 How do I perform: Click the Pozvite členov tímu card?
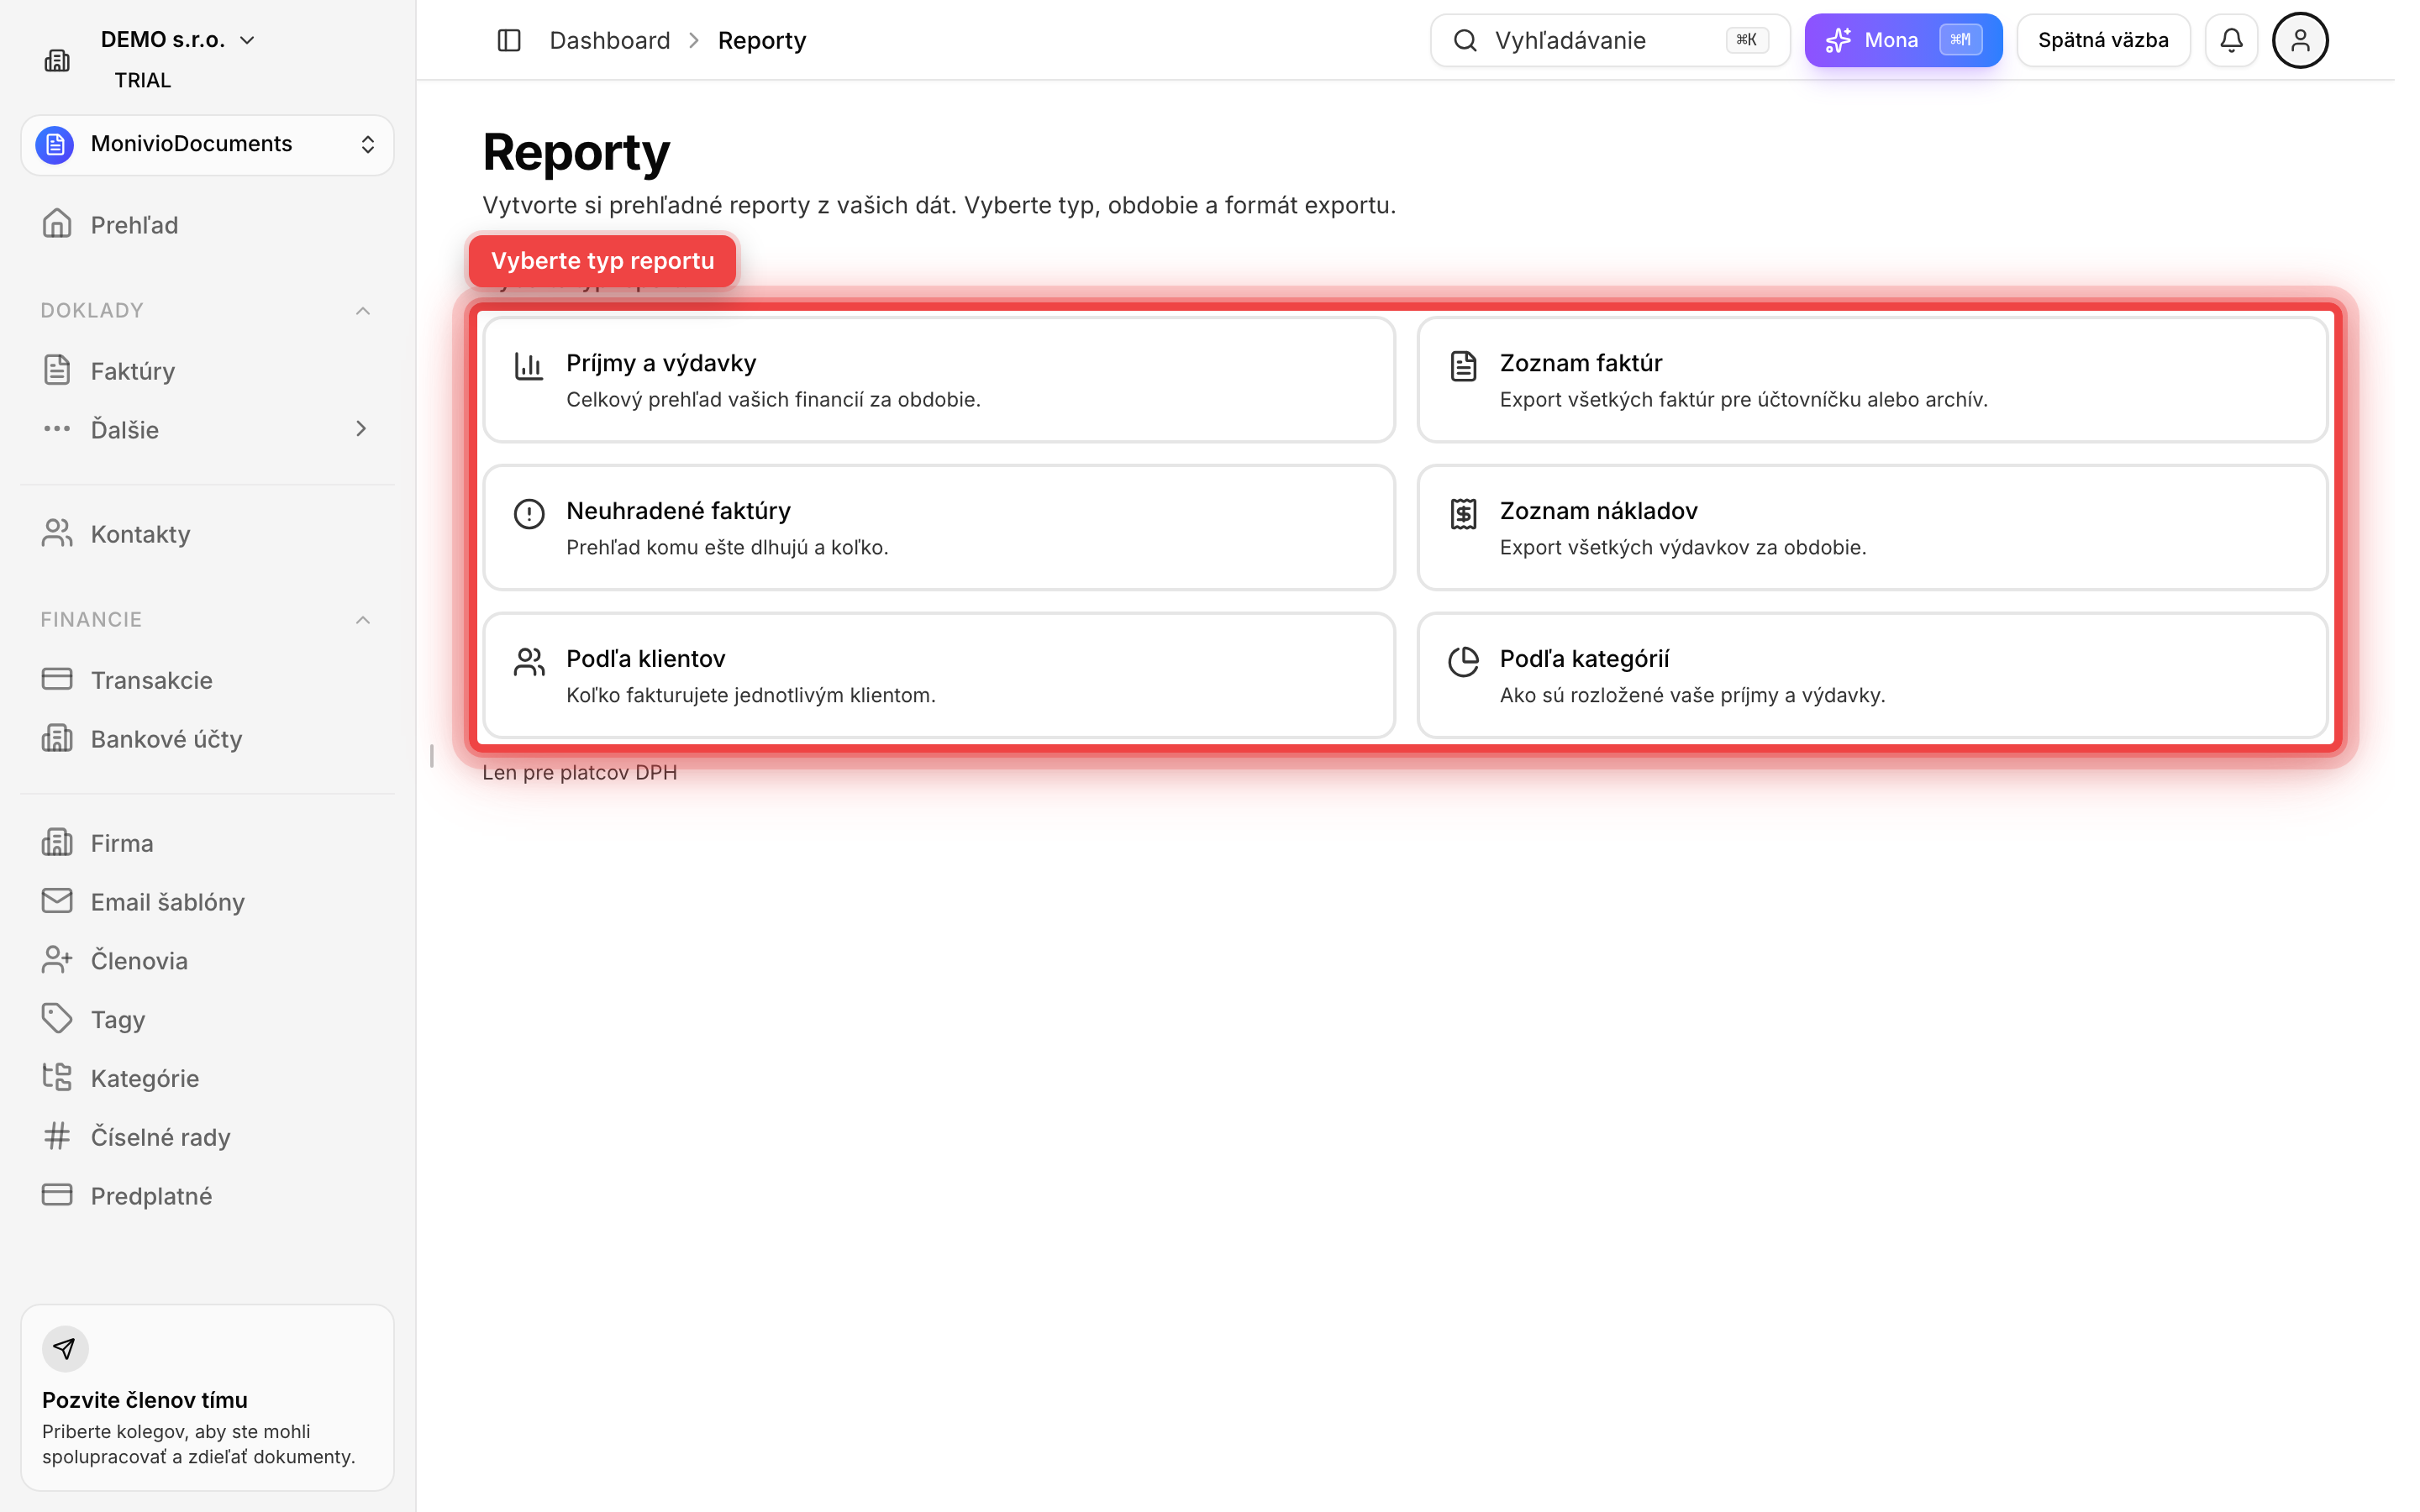click(207, 1397)
